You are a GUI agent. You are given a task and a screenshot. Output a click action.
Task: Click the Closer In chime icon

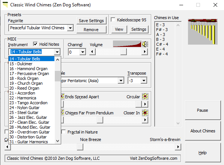[x=145, y=113]
